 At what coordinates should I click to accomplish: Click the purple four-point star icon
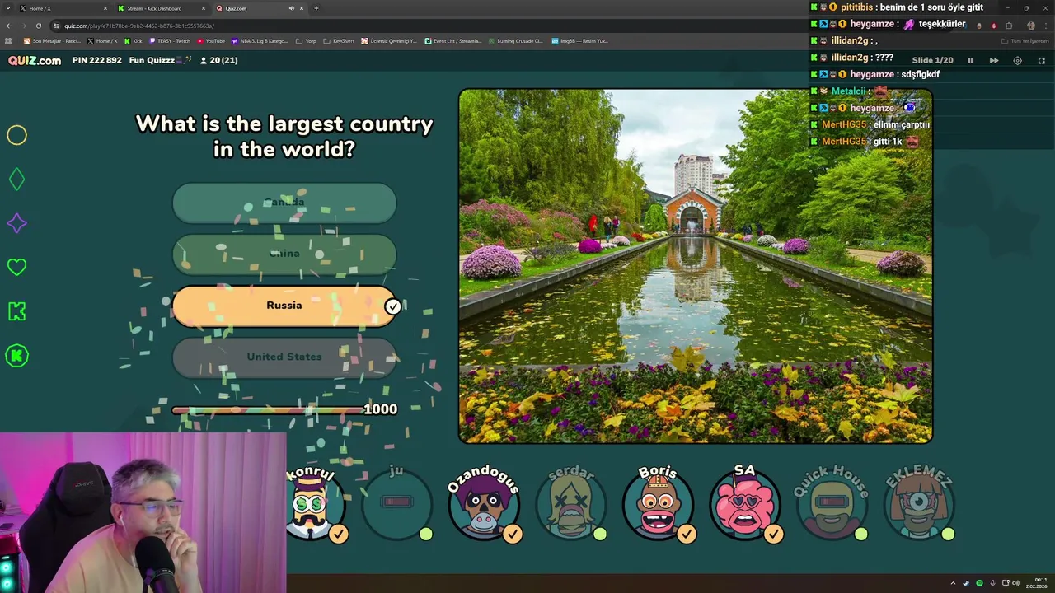pyautogui.click(x=16, y=223)
